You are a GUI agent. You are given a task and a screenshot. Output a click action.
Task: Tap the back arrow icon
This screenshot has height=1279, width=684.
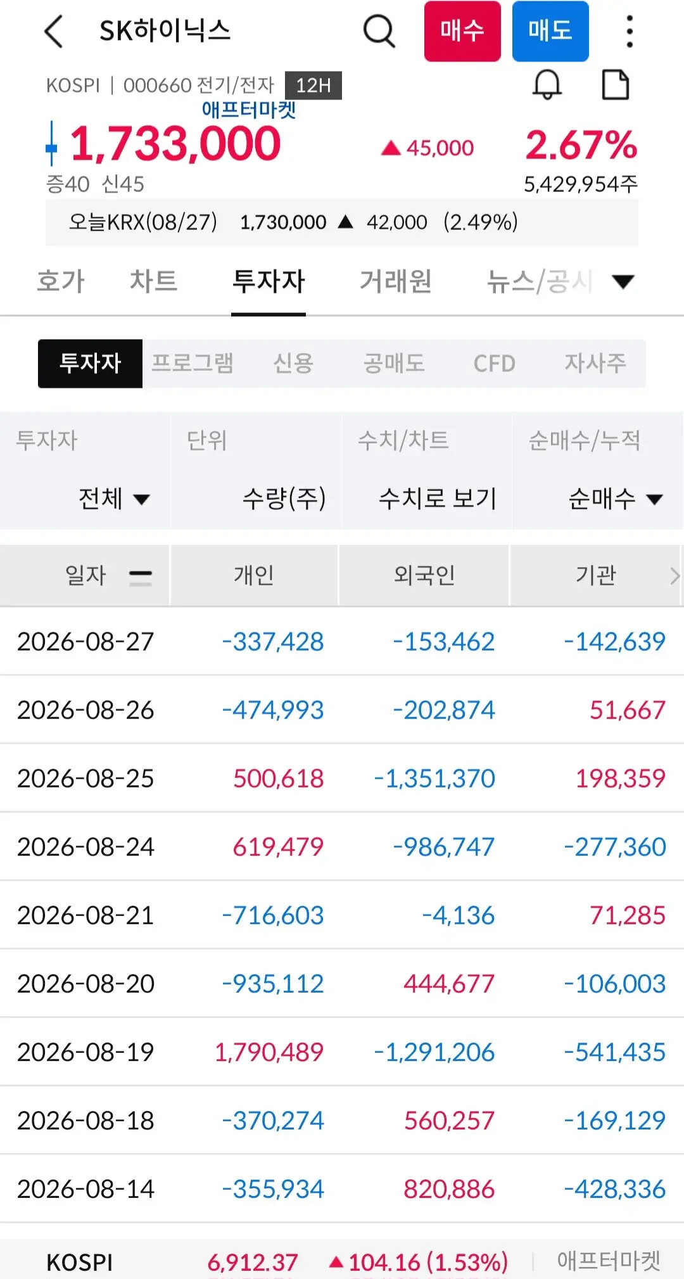coord(54,31)
